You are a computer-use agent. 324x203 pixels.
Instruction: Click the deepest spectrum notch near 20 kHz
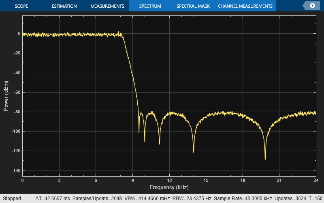(x=265, y=159)
